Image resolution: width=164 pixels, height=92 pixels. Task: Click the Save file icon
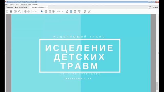point(7,11)
